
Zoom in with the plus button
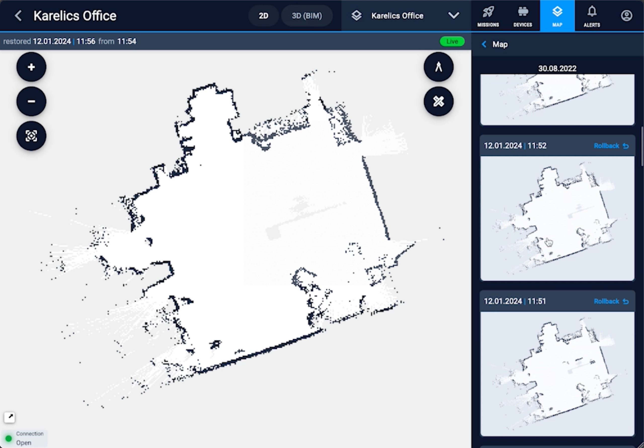31,67
